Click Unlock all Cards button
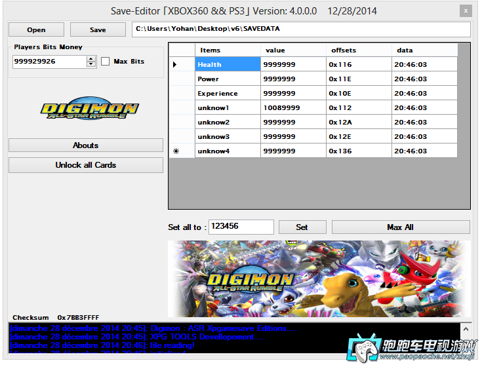This screenshot has width=482, height=365. tap(86, 165)
